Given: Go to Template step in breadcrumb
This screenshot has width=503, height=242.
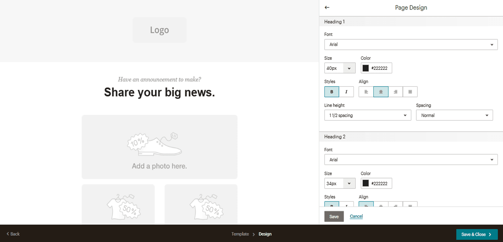Looking at the screenshot, I should [240, 234].
